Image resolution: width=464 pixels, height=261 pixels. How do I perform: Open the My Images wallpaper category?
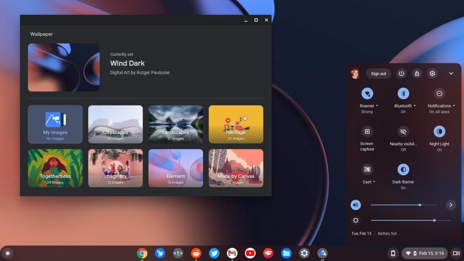point(55,124)
